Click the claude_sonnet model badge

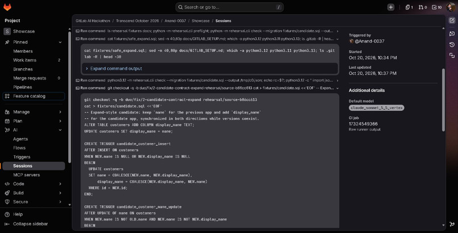[377, 108]
